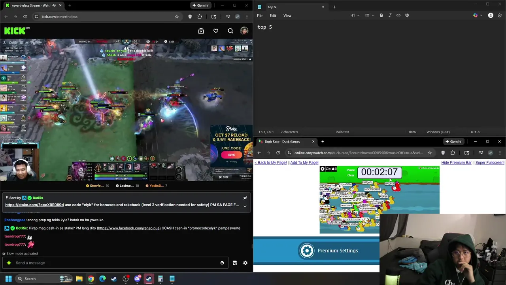
Task: Clear the duck race timer
Action: coord(351,175)
